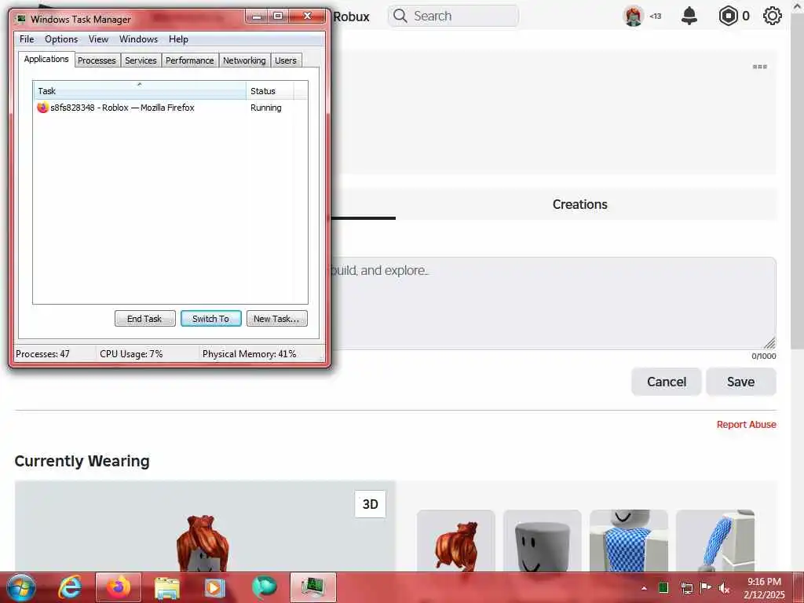Screen dimensions: 804x603
Task: Open the teal globe app on taskbar
Action: click(264, 587)
